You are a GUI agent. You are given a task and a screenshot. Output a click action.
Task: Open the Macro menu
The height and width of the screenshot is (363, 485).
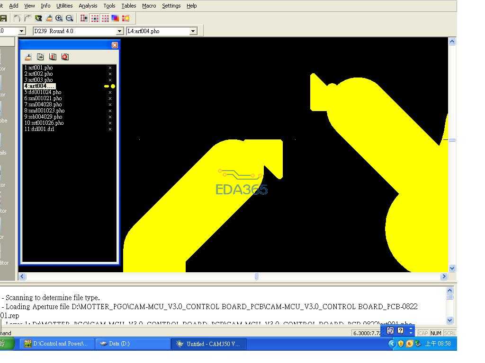149,6
